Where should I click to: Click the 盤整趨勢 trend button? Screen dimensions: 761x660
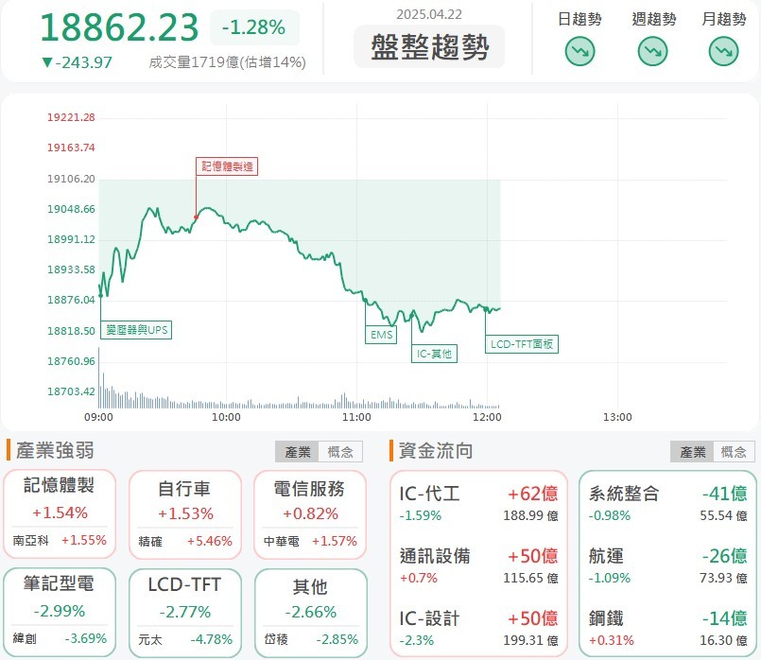(429, 47)
